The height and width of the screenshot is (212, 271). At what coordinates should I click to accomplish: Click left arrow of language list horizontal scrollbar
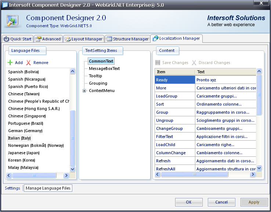click(9, 176)
